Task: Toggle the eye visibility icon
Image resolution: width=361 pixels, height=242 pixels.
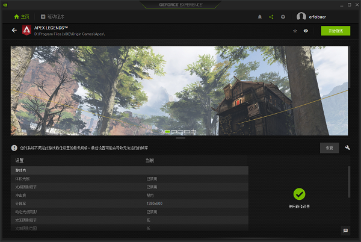Action: [x=306, y=31]
